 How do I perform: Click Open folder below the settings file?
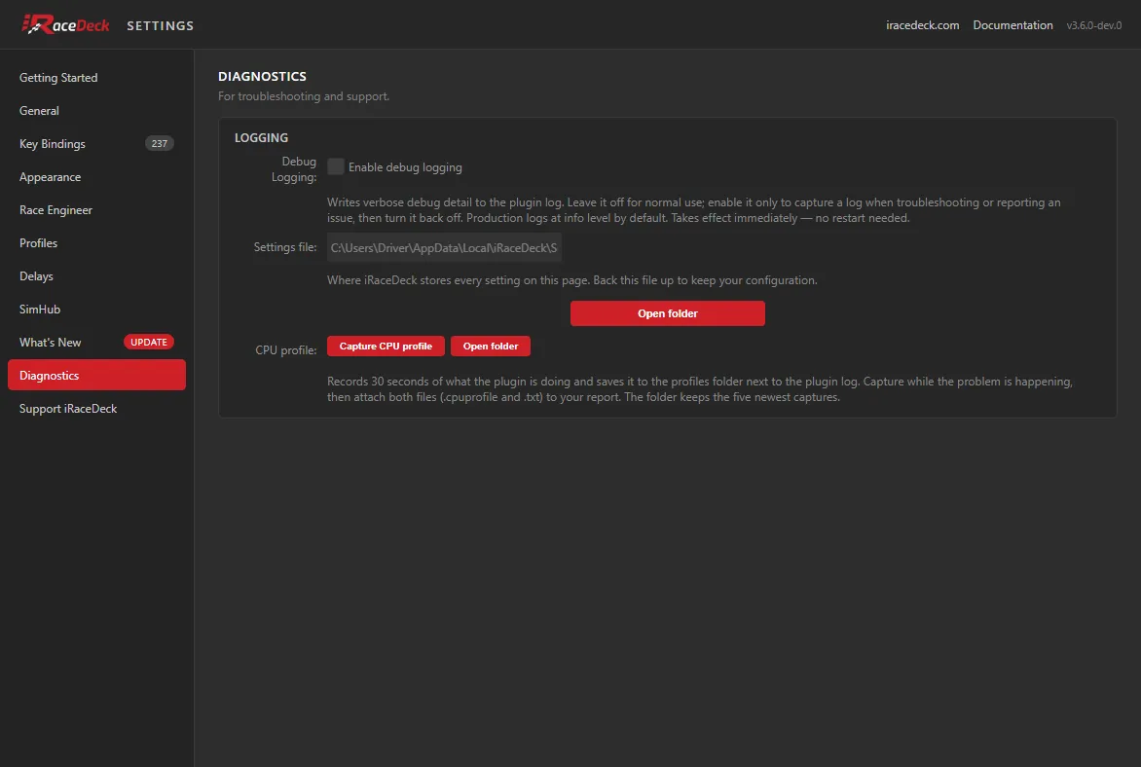[667, 313]
